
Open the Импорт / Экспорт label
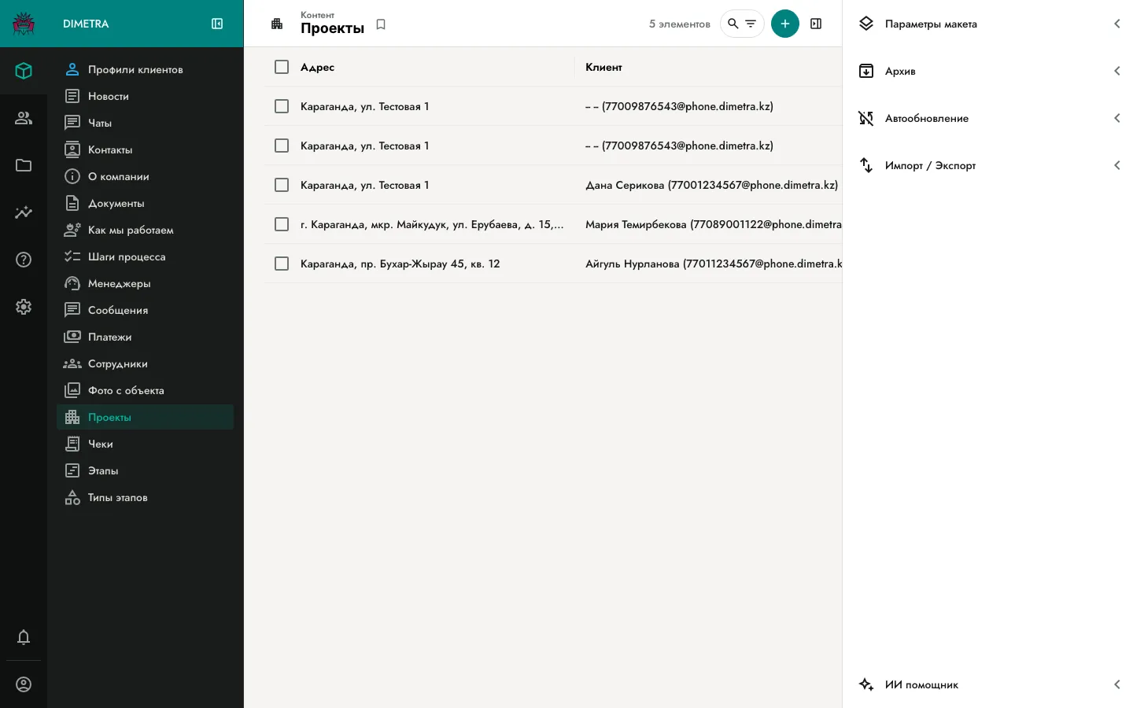(x=930, y=166)
